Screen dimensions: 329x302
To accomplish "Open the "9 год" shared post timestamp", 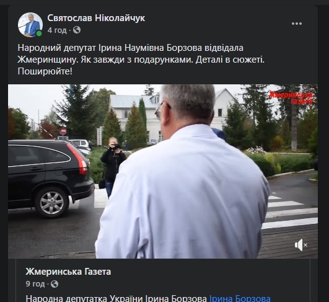I will click(35, 284).
